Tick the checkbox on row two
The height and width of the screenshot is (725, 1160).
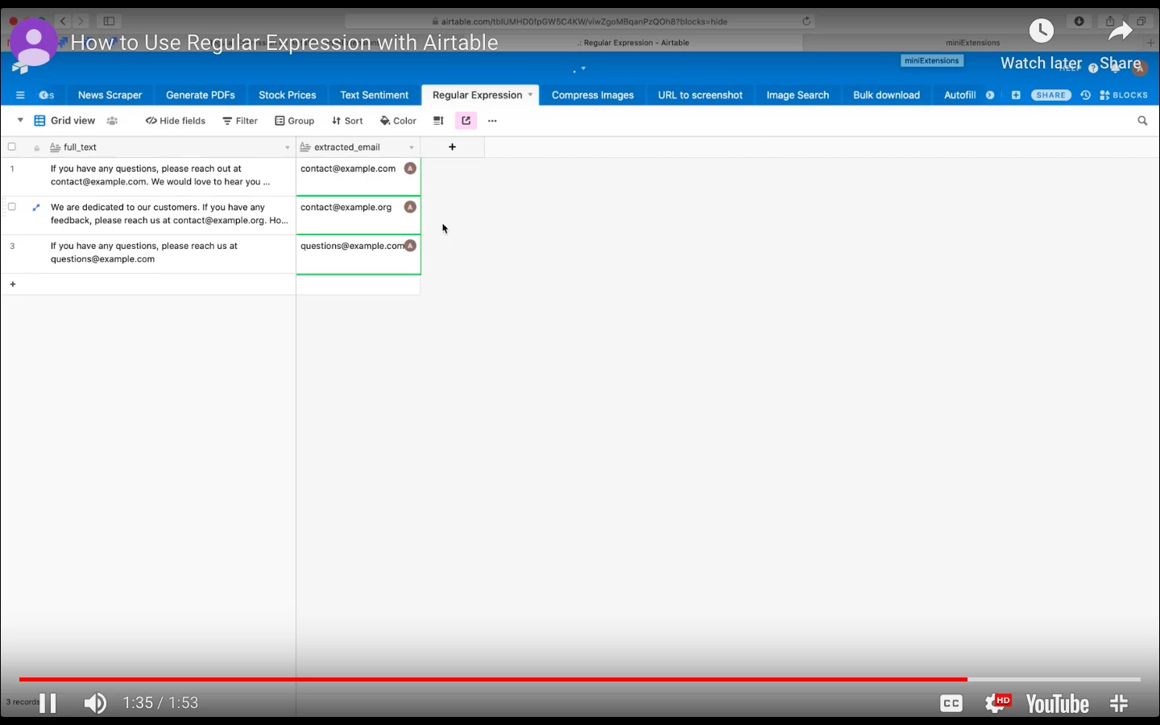point(11,207)
